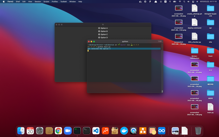This screenshot has height=137, width=219.
Task: Click the python terminal window title bar
Action: click(x=125, y=41)
